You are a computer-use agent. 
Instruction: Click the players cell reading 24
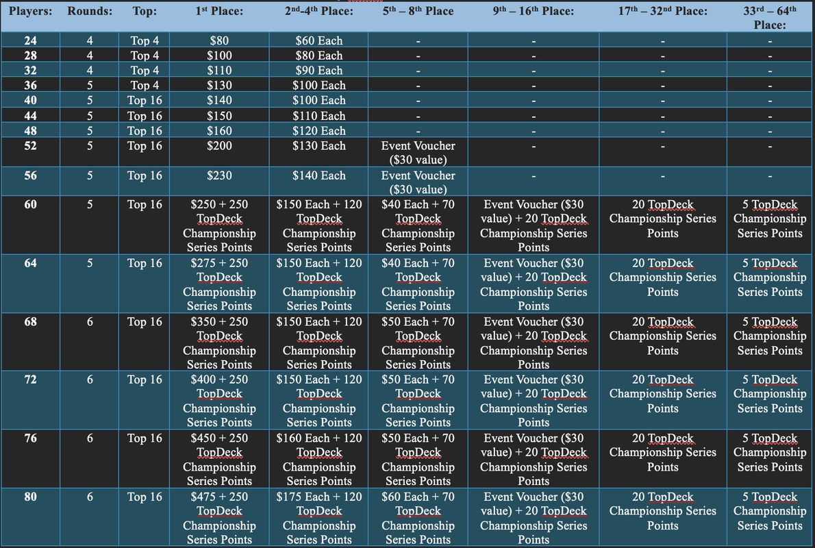(31, 40)
